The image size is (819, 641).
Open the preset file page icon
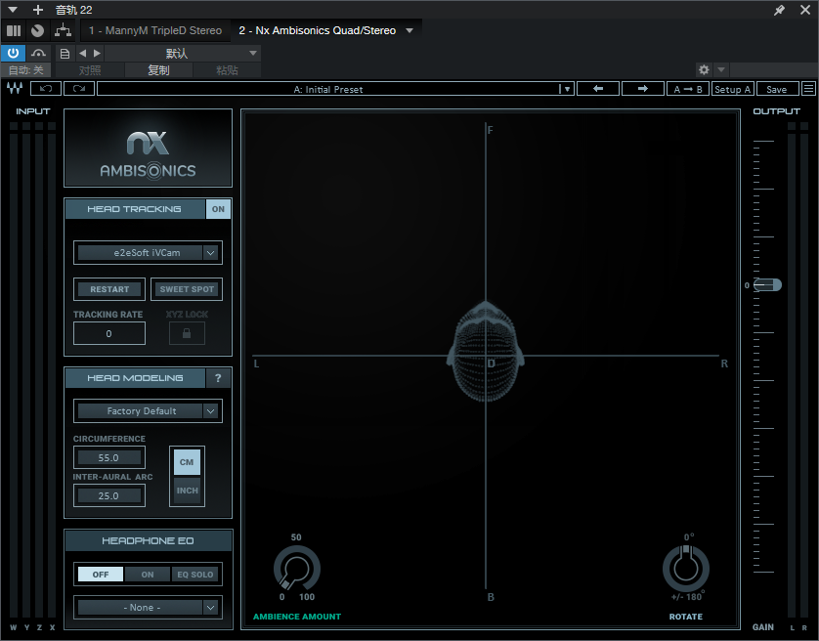pyautogui.click(x=65, y=54)
